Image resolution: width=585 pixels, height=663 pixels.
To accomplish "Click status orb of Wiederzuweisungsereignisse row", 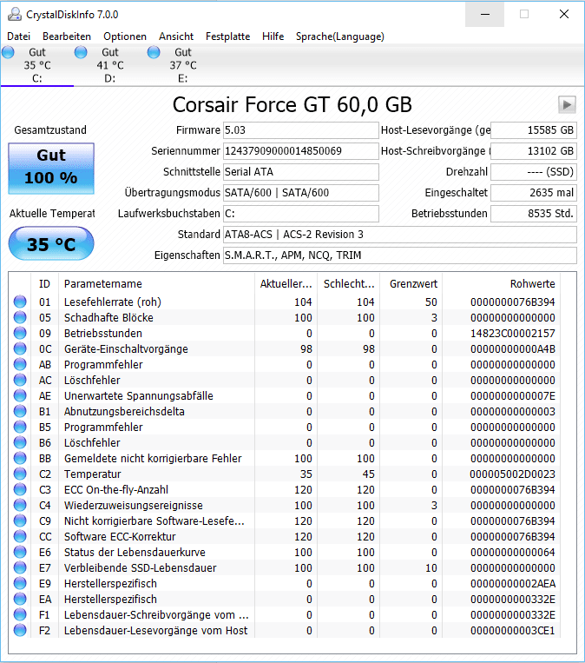I will tap(20, 505).
